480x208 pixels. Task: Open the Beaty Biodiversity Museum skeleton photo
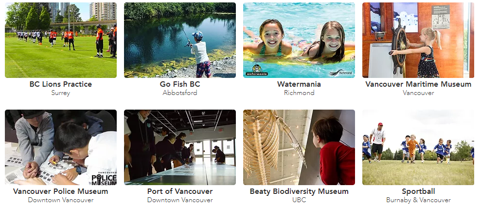point(299,147)
